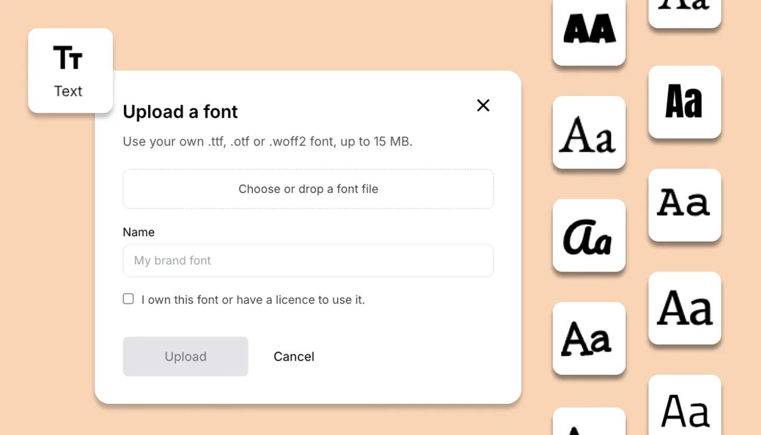Click the Upload button
Image resolution: width=761 pixels, height=435 pixels.
click(x=185, y=356)
